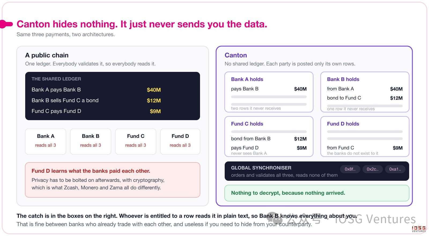Click the 0xa1.. hash chip
This screenshot has height=236, width=429.
pos(395,169)
